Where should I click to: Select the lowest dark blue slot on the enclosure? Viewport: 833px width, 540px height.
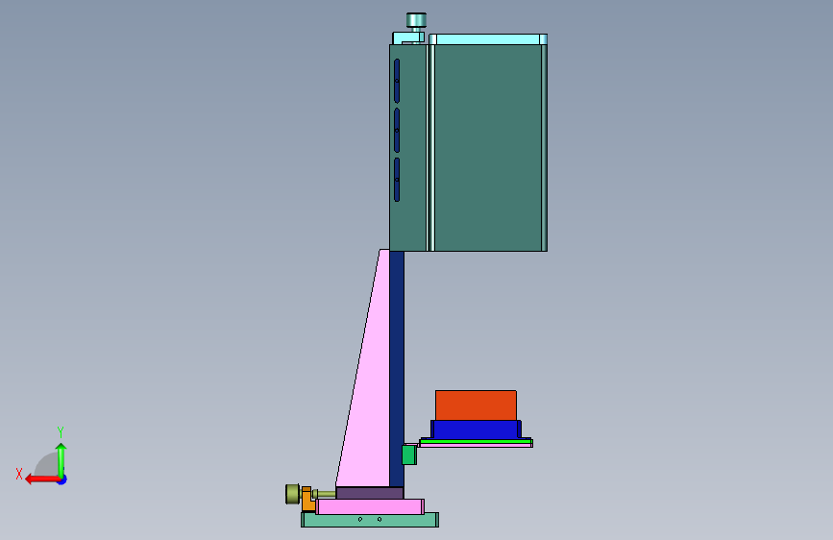[397, 180]
